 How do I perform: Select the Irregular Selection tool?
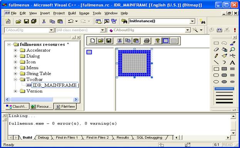point(224,43)
